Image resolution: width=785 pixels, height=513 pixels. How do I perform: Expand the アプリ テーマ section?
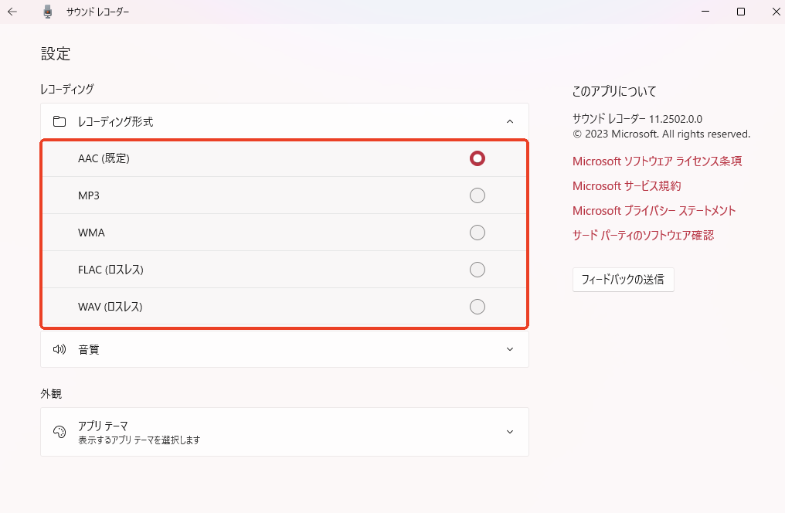509,432
